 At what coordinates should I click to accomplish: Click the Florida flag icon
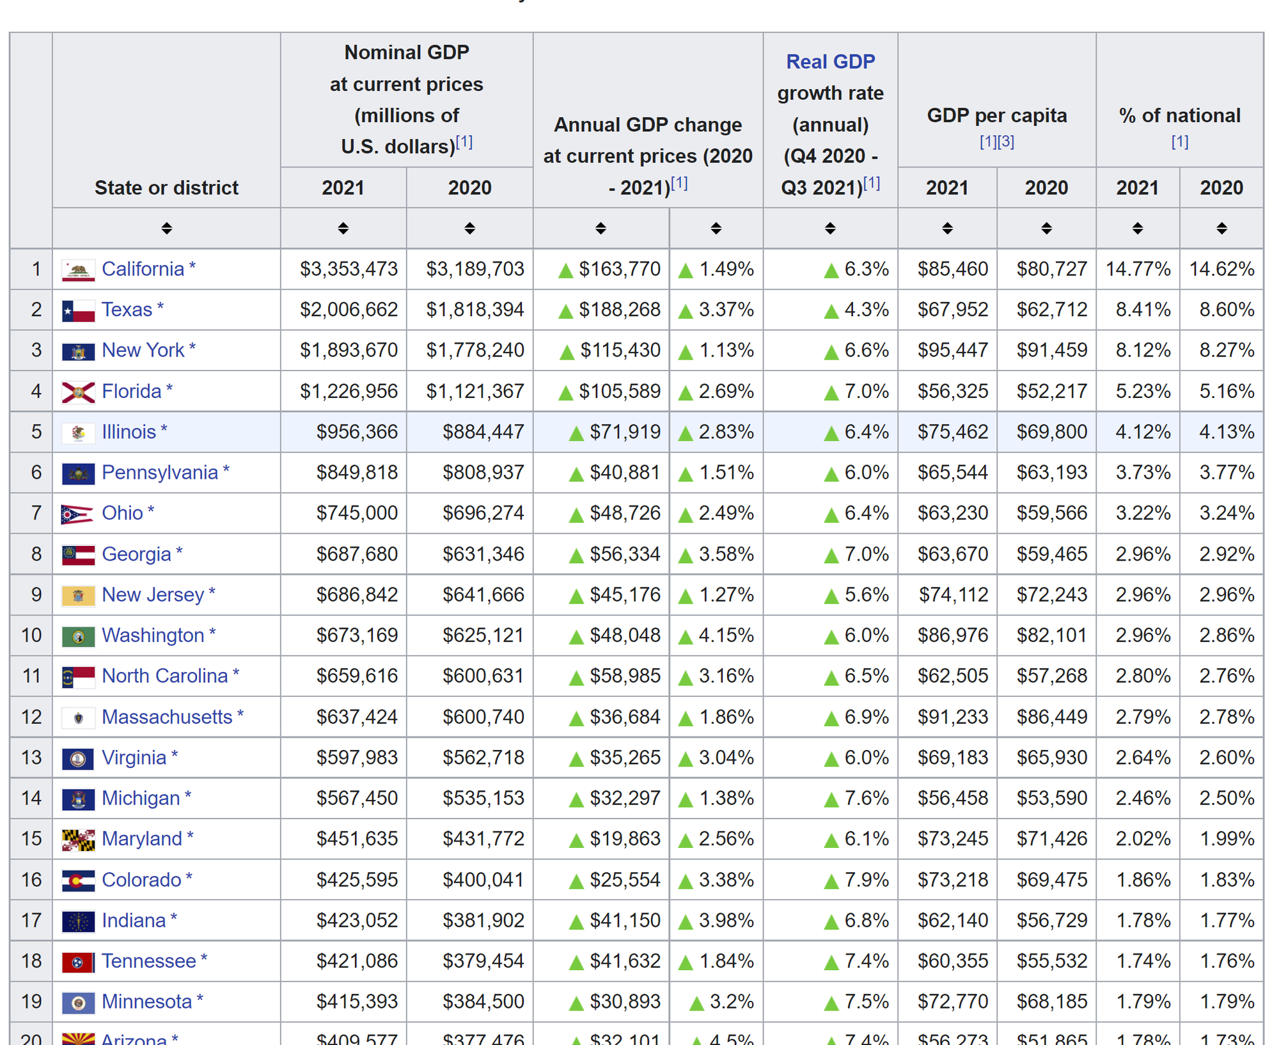pyautogui.click(x=78, y=392)
